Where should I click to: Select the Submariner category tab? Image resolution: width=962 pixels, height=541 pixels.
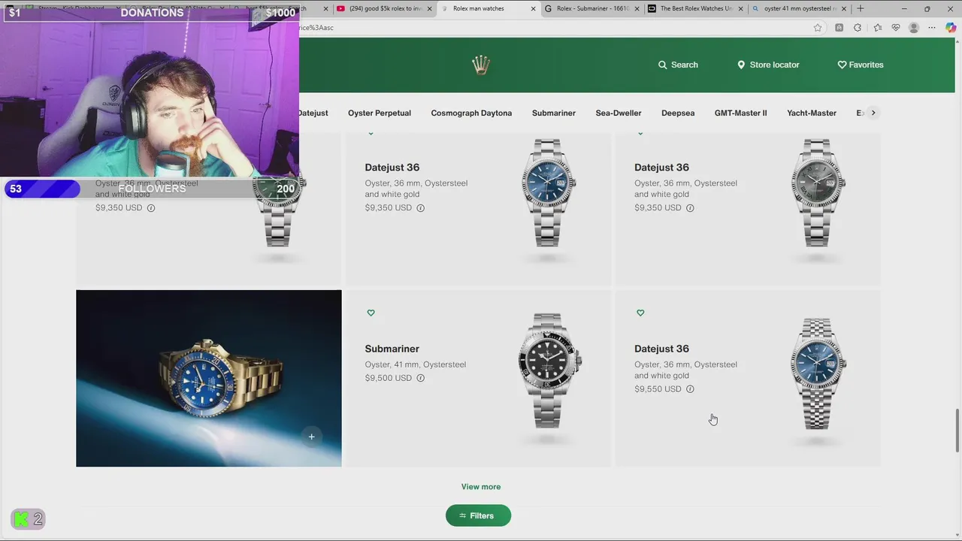coord(554,113)
